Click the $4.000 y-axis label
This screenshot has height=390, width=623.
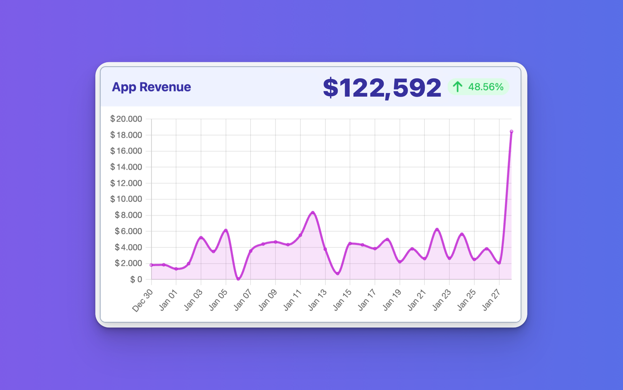128,247
